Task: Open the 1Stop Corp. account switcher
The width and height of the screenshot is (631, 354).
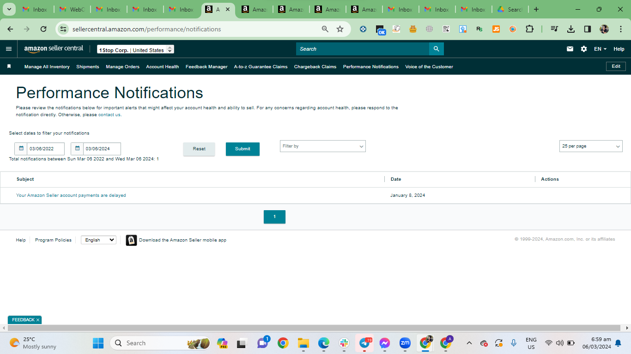Action: [135, 49]
